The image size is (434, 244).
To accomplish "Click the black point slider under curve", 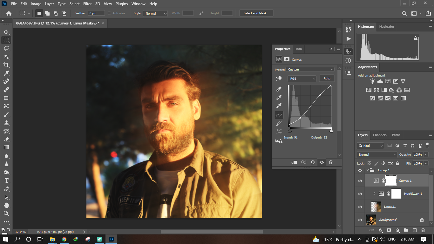I will (290, 131).
